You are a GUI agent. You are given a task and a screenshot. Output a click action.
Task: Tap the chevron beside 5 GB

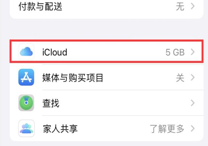pos(193,52)
